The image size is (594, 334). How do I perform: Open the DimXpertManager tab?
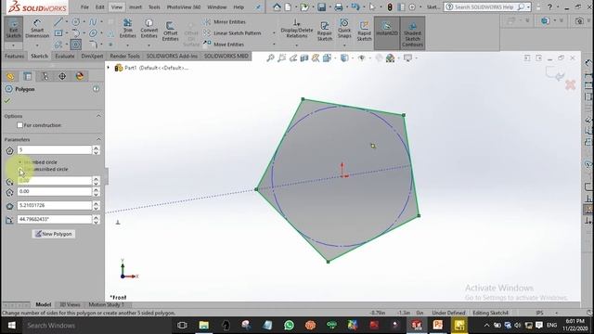[x=62, y=76]
